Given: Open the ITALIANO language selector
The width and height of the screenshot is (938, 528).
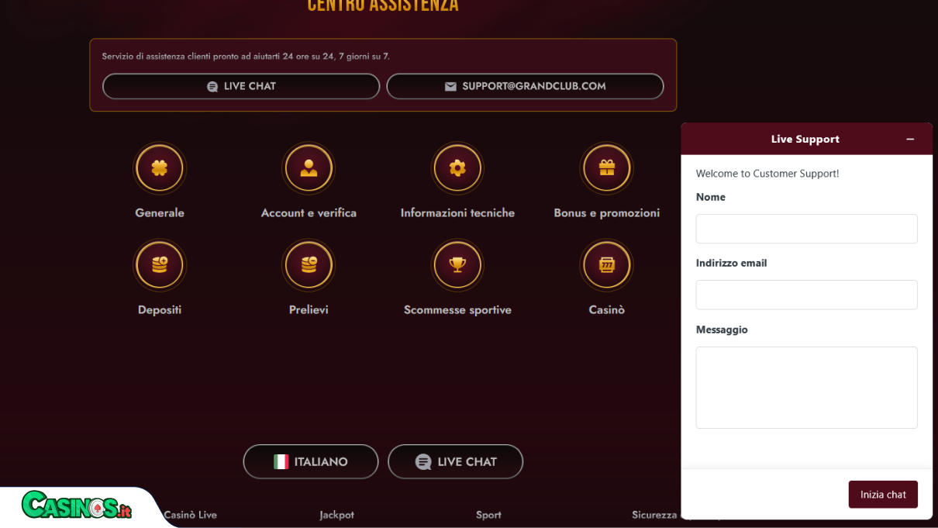Looking at the screenshot, I should 311,461.
